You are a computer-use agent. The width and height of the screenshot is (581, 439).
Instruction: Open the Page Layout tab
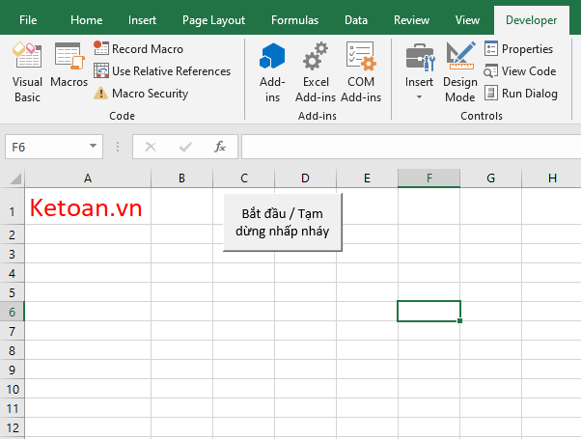click(214, 19)
